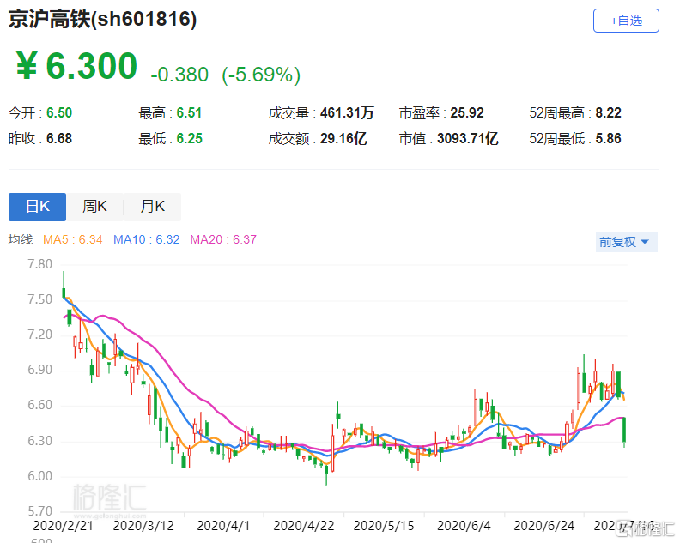680x543 pixels.
Task: Click the MA5 moving average label
Action: [73, 239]
